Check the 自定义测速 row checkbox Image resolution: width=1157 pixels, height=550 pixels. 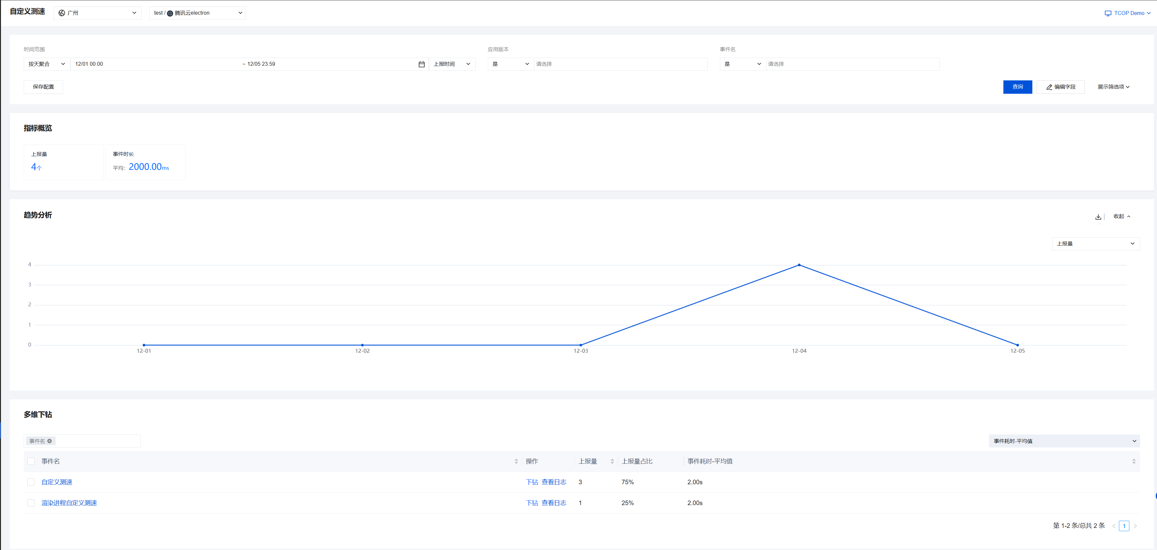pyautogui.click(x=31, y=482)
